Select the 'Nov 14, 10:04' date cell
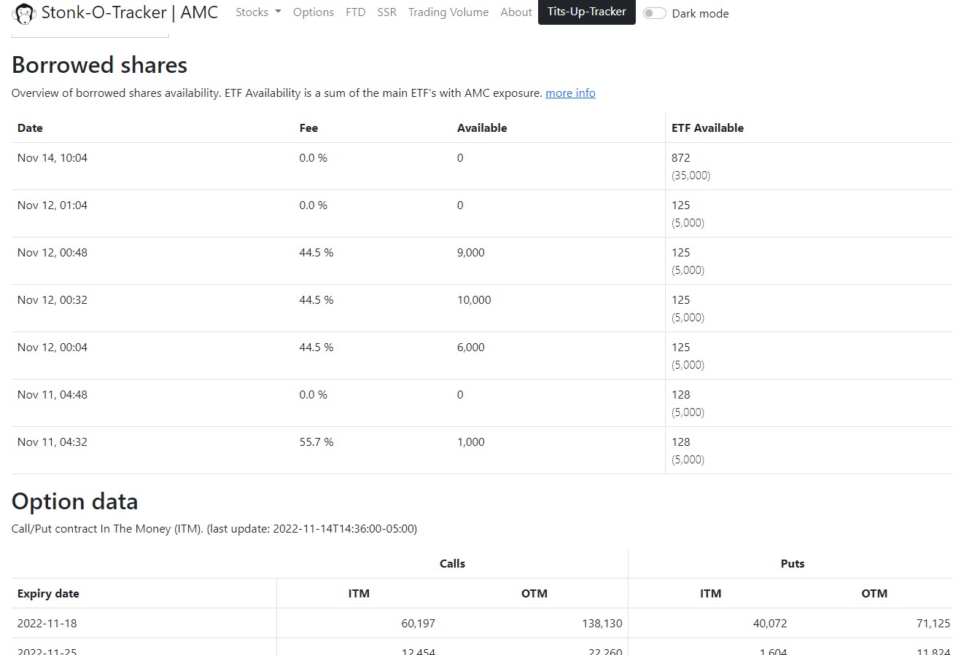Viewport: 953px width, 655px height. [x=52, y=158]
